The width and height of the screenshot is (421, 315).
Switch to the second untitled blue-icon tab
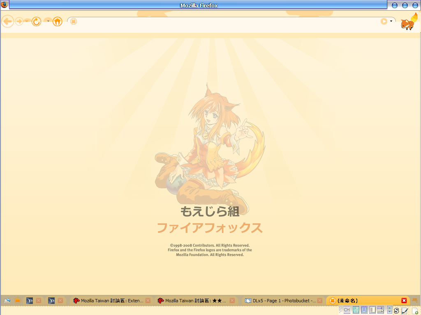click(51, 301)
